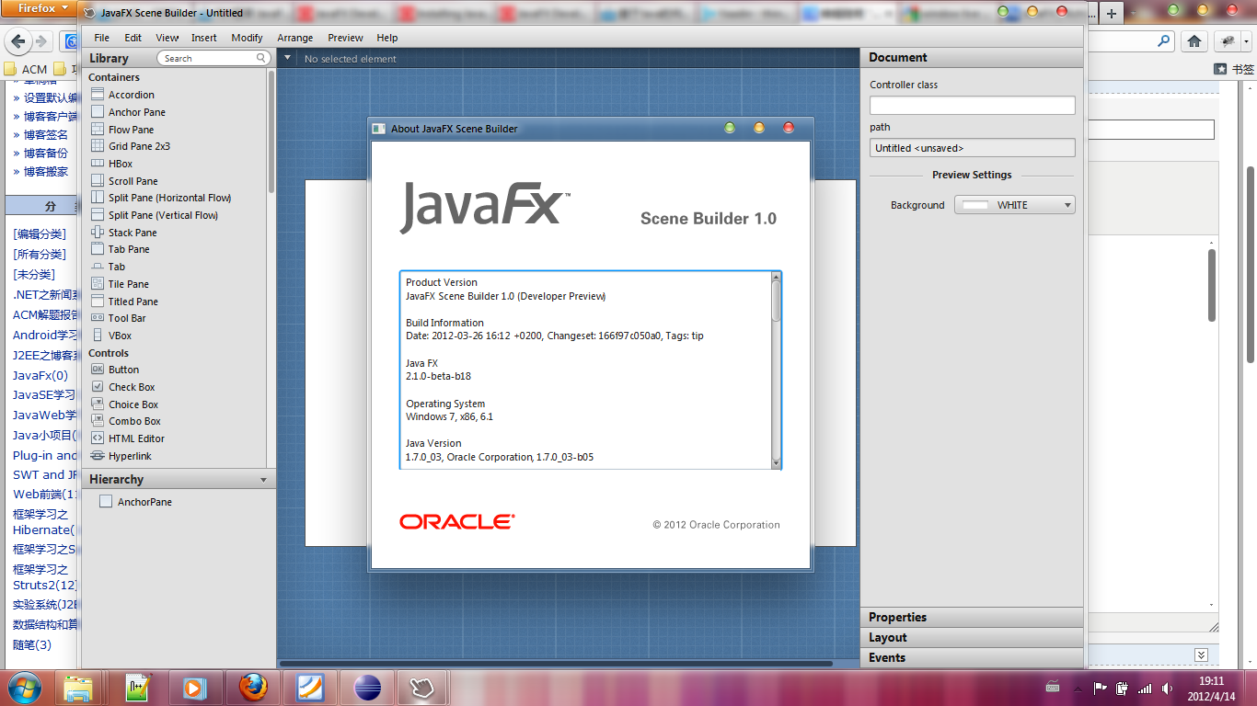
Task: Pick Split Pane (Horizontal Flow) icon
Action: click(98, 198)
